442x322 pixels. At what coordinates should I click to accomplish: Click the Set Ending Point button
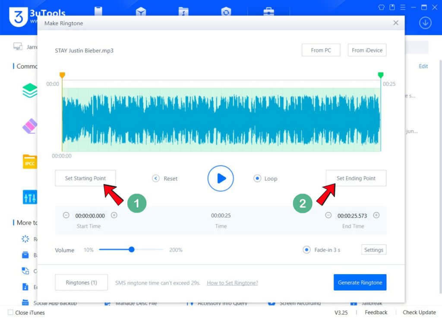point(356,178)
